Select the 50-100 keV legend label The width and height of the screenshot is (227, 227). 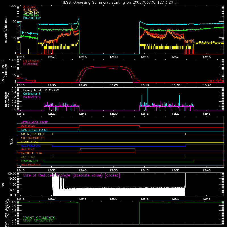32,18
